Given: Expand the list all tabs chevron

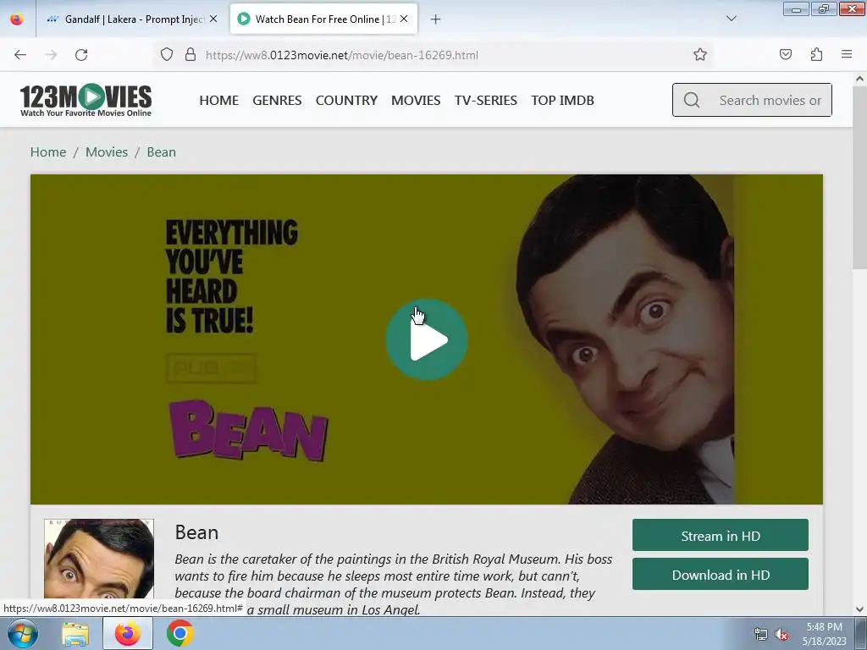Looking at the screenshot, I should pyautogui.click(x=732, y=19).
